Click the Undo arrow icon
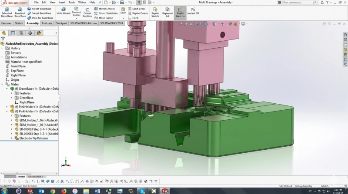 [x=130, y=3]
